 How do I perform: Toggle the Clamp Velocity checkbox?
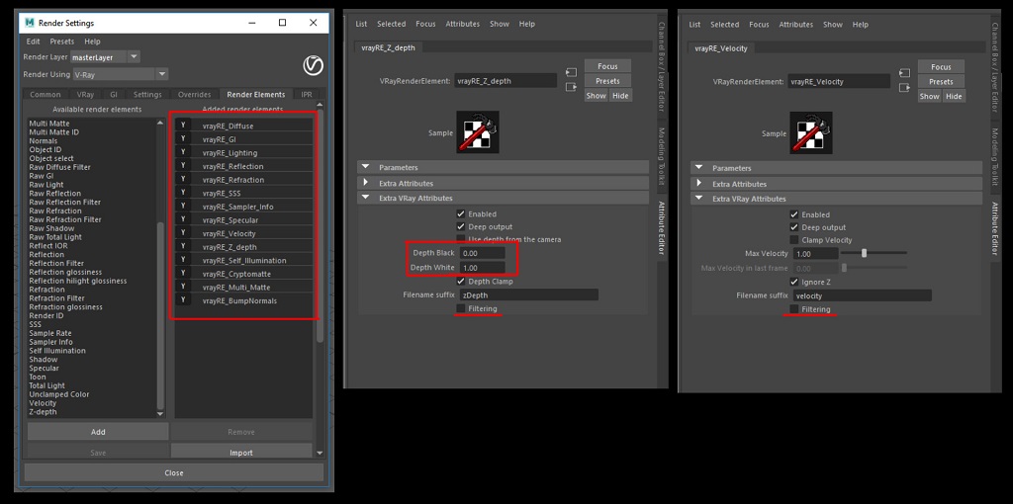(x=794, y=240)
